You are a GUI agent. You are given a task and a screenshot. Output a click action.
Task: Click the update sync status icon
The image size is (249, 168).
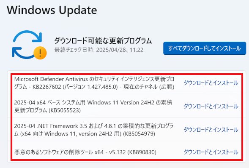29,45
